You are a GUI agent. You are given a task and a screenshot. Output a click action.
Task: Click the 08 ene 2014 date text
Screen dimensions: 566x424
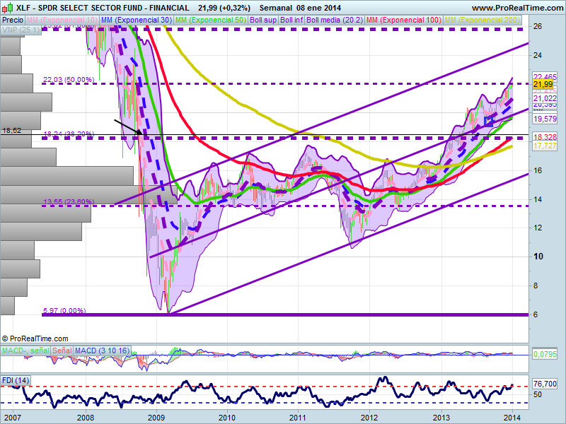coord(319,8)
